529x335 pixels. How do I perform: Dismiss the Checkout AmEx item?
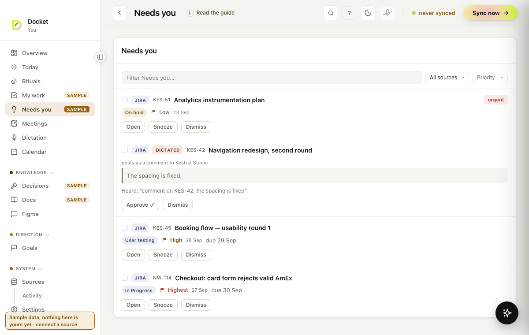point(196,305)
